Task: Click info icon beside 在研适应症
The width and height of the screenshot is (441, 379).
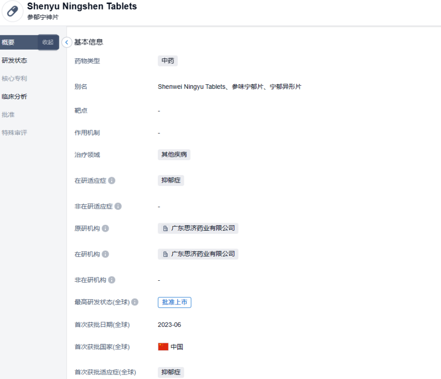Action: [112, 181]
